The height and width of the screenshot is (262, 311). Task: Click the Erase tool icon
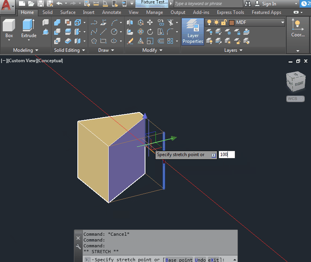(x=130, y=41)
